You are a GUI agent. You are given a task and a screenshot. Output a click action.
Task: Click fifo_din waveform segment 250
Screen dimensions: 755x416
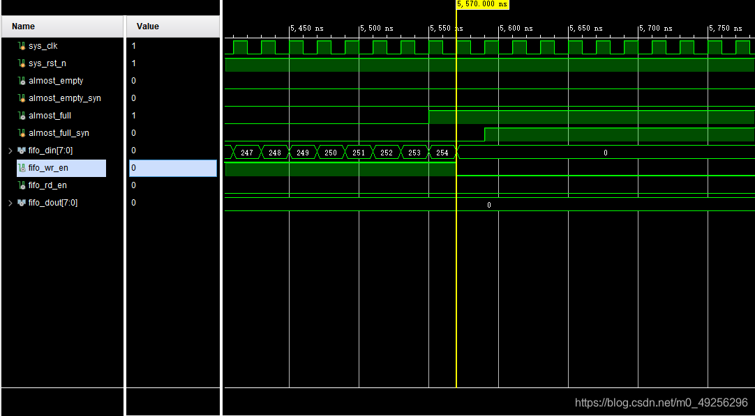click(331, 153)
